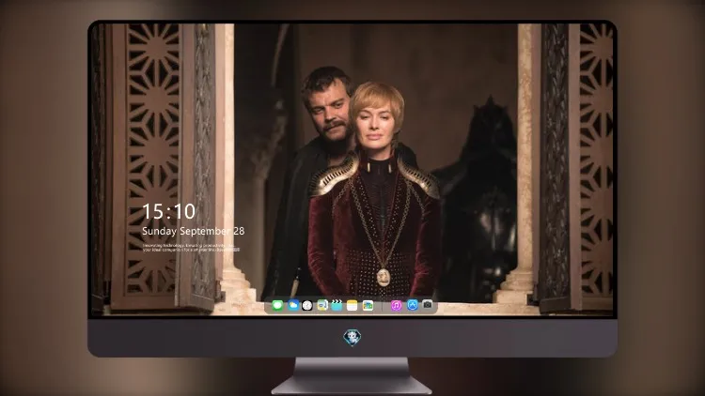The image size is (705, 396).
Task: Open the Camera app in dock
Action: pyautogui.click(x=428, y=305)
